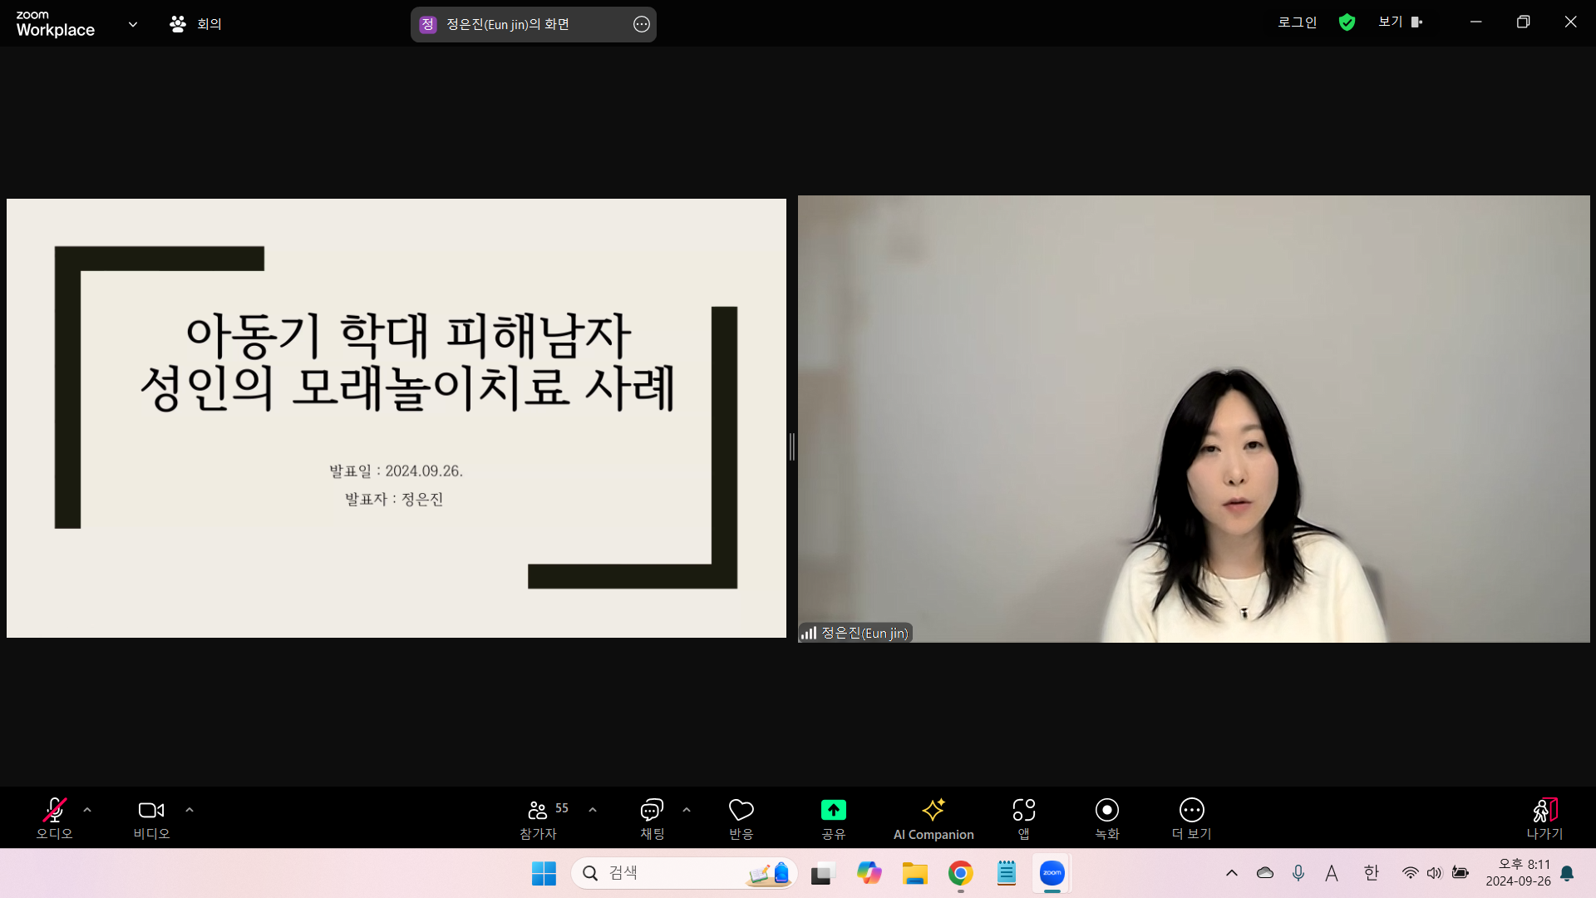1596x898 pixels.
Task: Click the green encryption shield icon
Action: (x=1347, y=22)
